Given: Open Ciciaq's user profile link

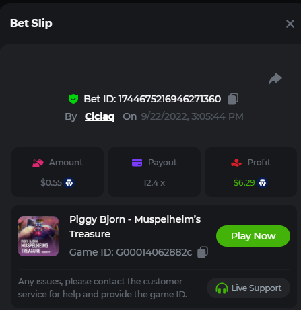Looking at the screenshot, I should click(100, 116).
